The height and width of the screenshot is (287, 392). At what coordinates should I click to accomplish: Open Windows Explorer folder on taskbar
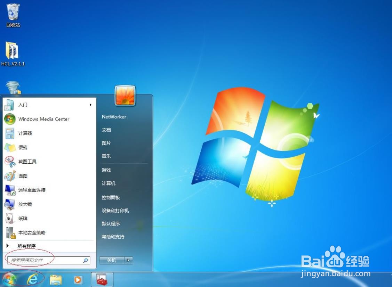56,280
